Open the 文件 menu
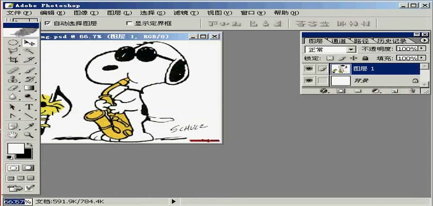 point(19,13)
